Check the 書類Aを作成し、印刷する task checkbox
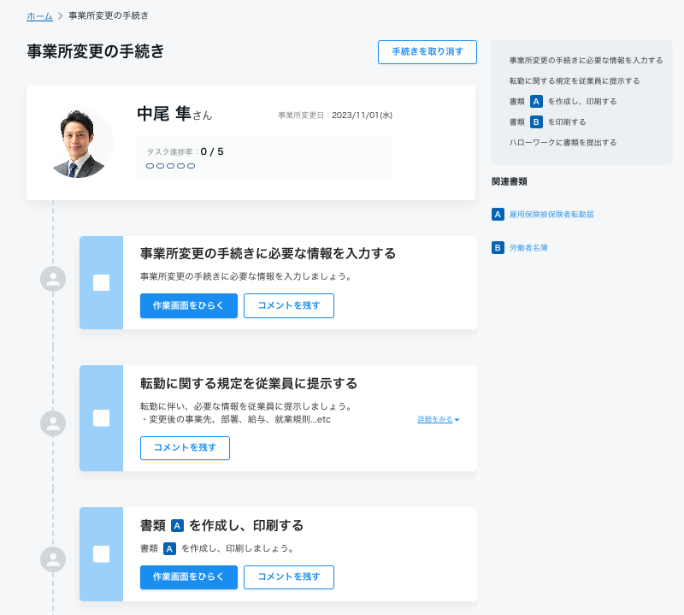This screenshot has width=684, height=615. coord(101,554)
